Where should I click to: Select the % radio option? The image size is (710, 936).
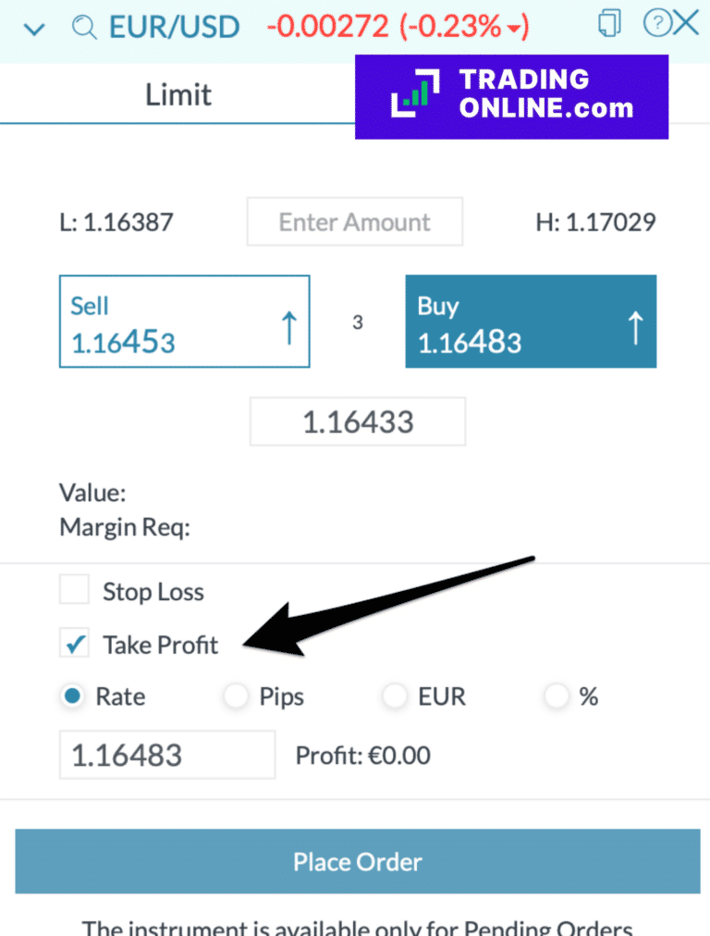pos(557,696)
